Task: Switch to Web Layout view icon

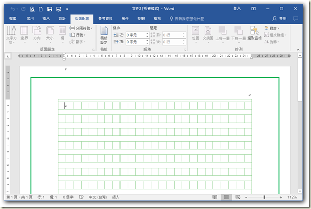Action: (x=237, y=197)
